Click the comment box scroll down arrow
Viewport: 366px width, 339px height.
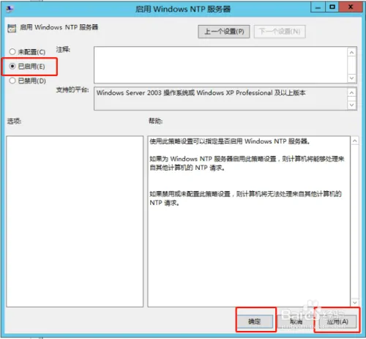click(351, 78)
